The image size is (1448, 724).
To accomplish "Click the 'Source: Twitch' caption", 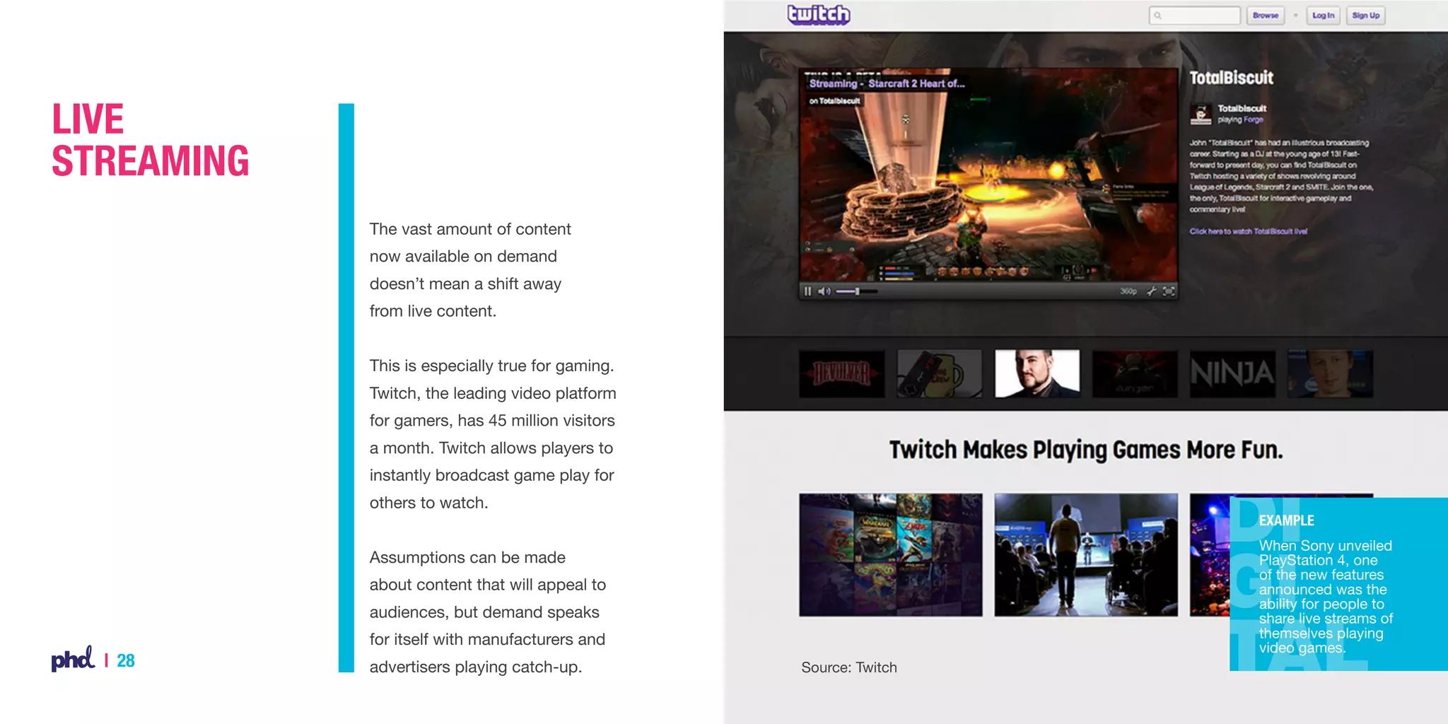I will click(848, 667).
